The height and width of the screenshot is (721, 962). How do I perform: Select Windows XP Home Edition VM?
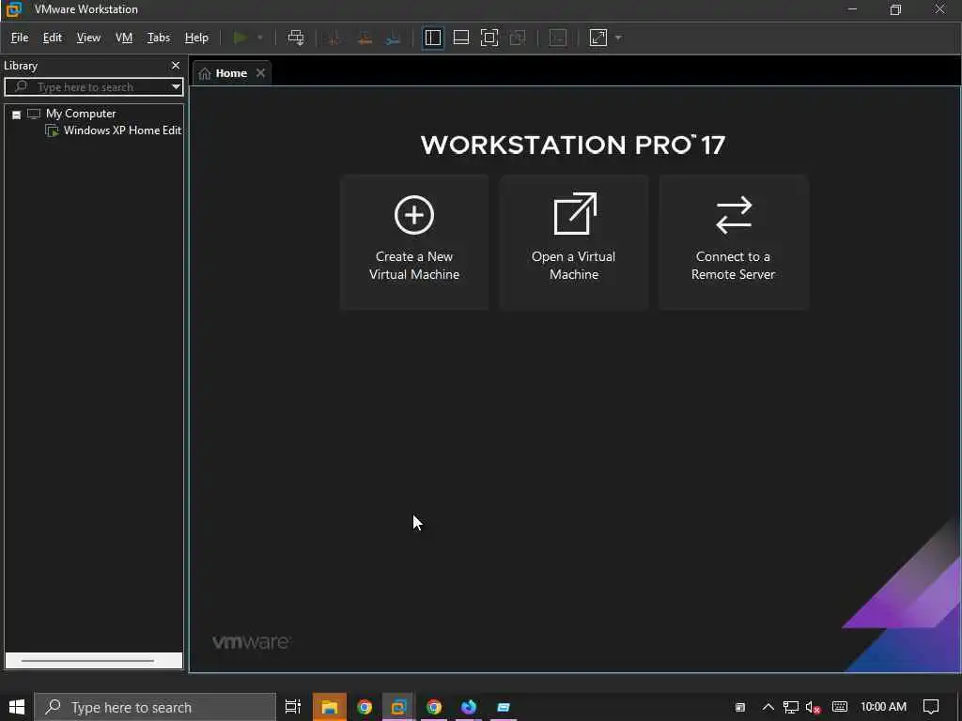tap(122, 130)
